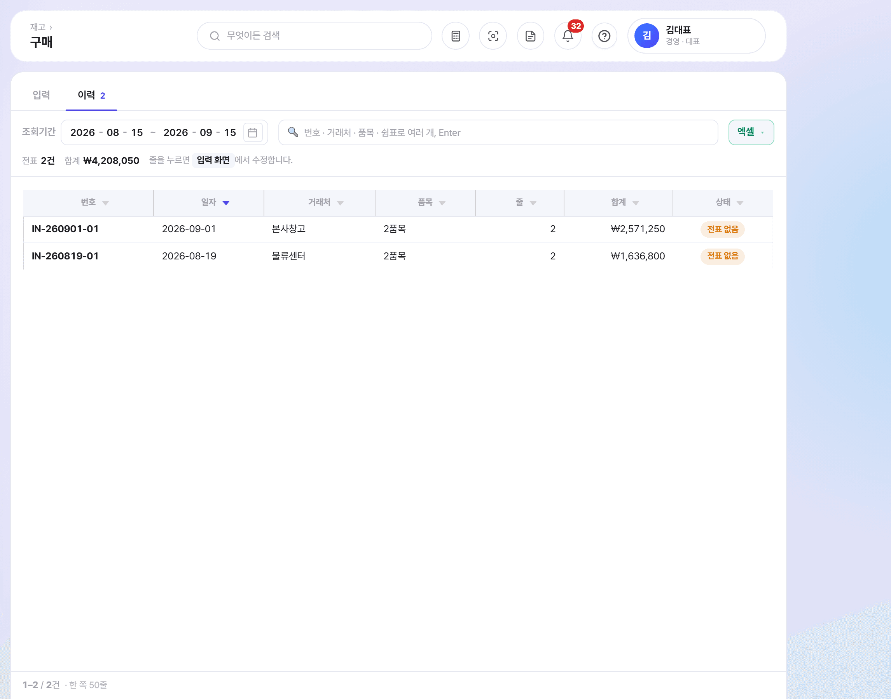Click the 1–2 / 2건 pagination text

coord(41,685)
